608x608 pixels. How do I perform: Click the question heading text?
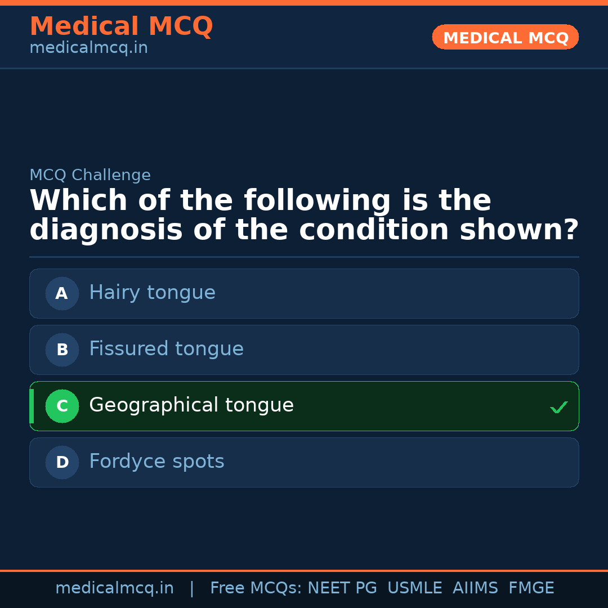coord(304,216)
